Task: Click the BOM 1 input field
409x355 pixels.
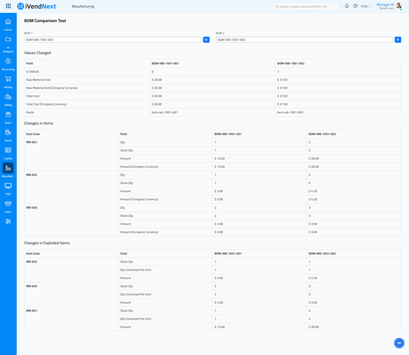Action: (113, 40)
